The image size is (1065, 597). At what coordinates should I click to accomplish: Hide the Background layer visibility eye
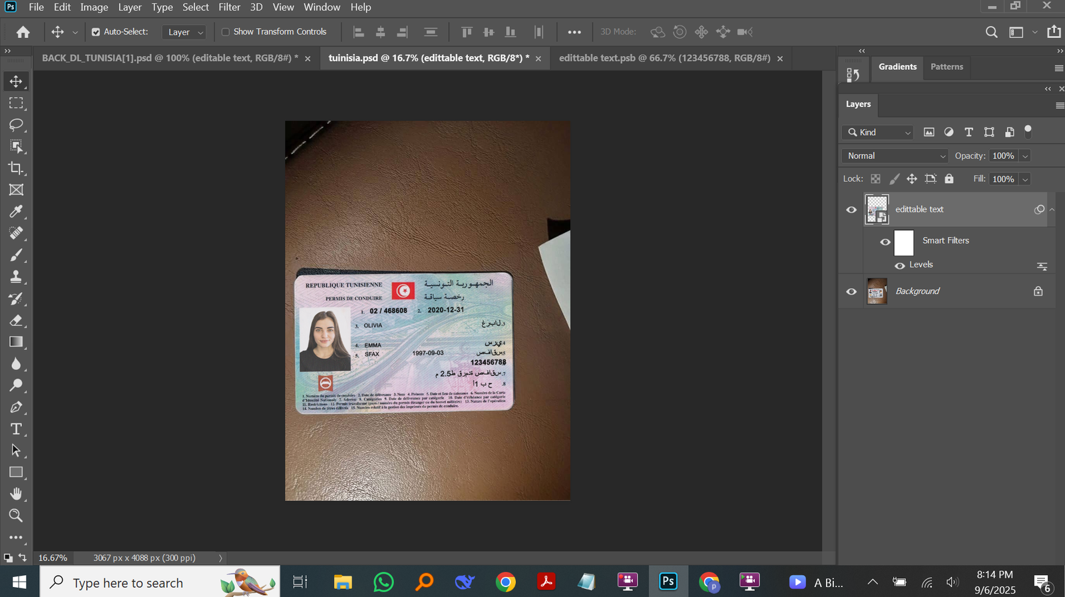tap(851, 292)
